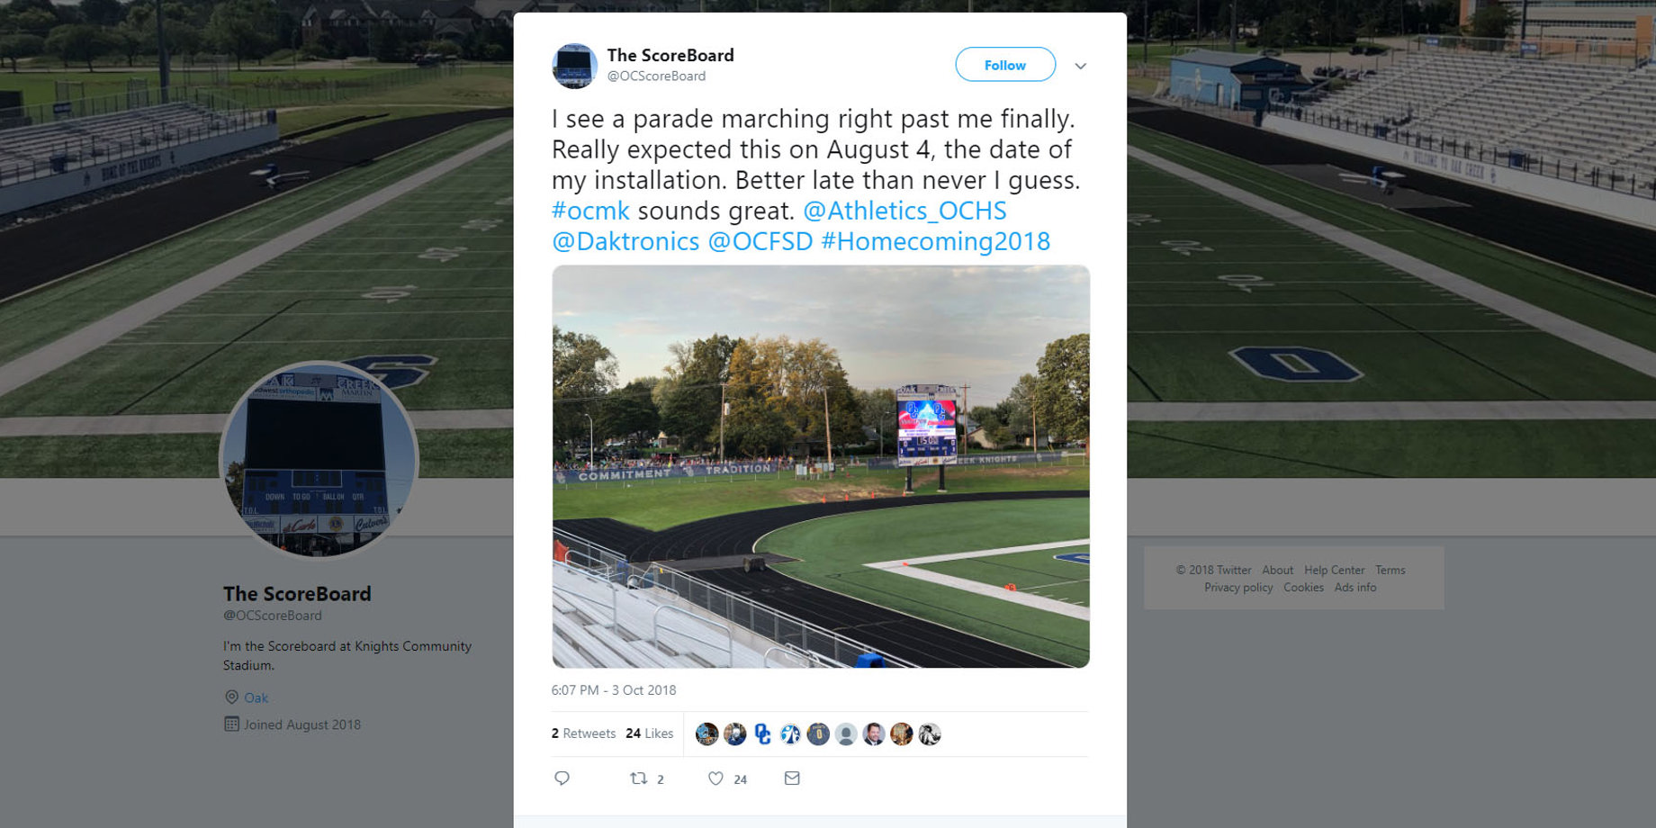Click the first liker's avatar

pyautogui.click(x=707, y=734)
